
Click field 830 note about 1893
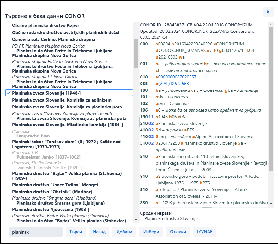(212, 203)
